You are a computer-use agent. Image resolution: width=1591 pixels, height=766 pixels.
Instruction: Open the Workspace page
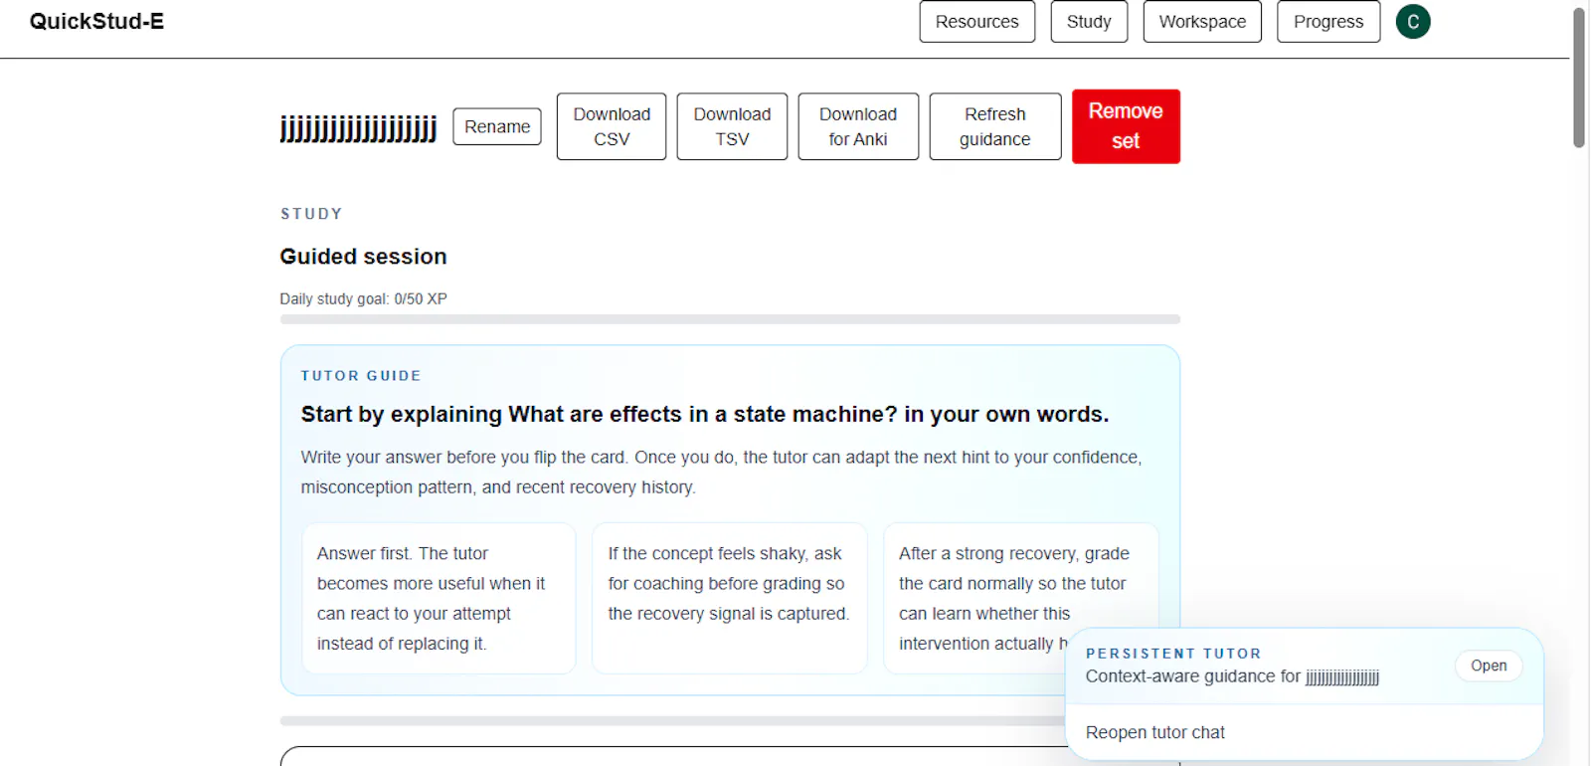(1202, 22)
